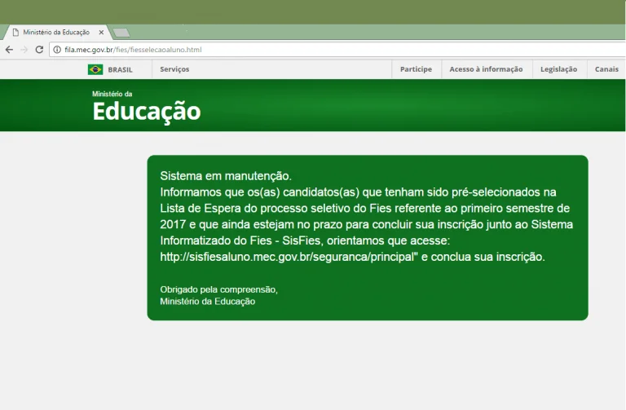Click the browser back arrow
The image size is (626, 410).
pos(9,50)
